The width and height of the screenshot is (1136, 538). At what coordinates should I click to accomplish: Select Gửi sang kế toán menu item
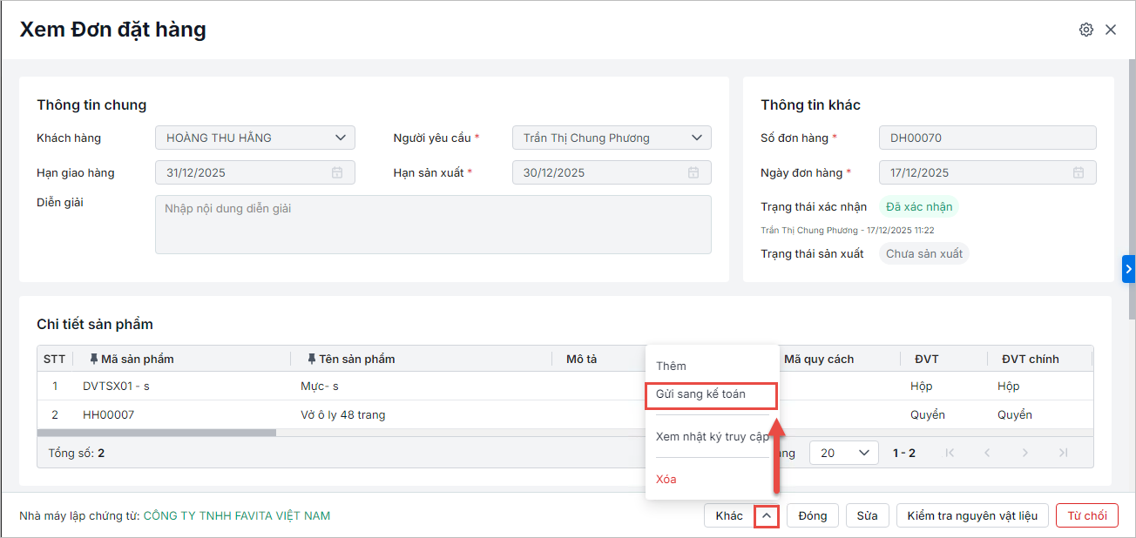point(700,393)
